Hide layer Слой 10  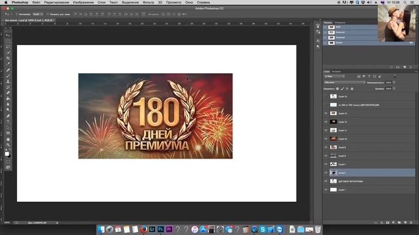(326, 139)
